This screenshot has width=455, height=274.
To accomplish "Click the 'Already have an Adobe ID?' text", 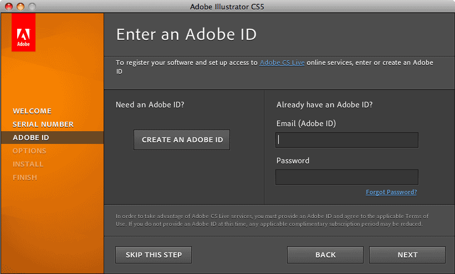I will (x=324, y=105).
